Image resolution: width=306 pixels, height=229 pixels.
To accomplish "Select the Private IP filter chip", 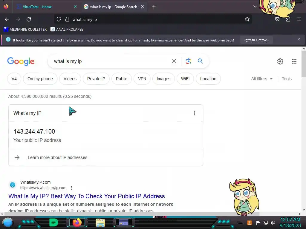I will click(x=96, y=79).
